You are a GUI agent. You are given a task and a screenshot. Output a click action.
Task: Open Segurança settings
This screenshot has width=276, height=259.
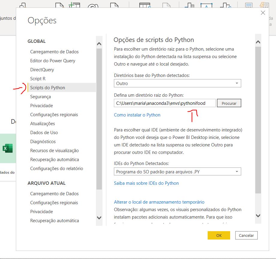[40, 96]
